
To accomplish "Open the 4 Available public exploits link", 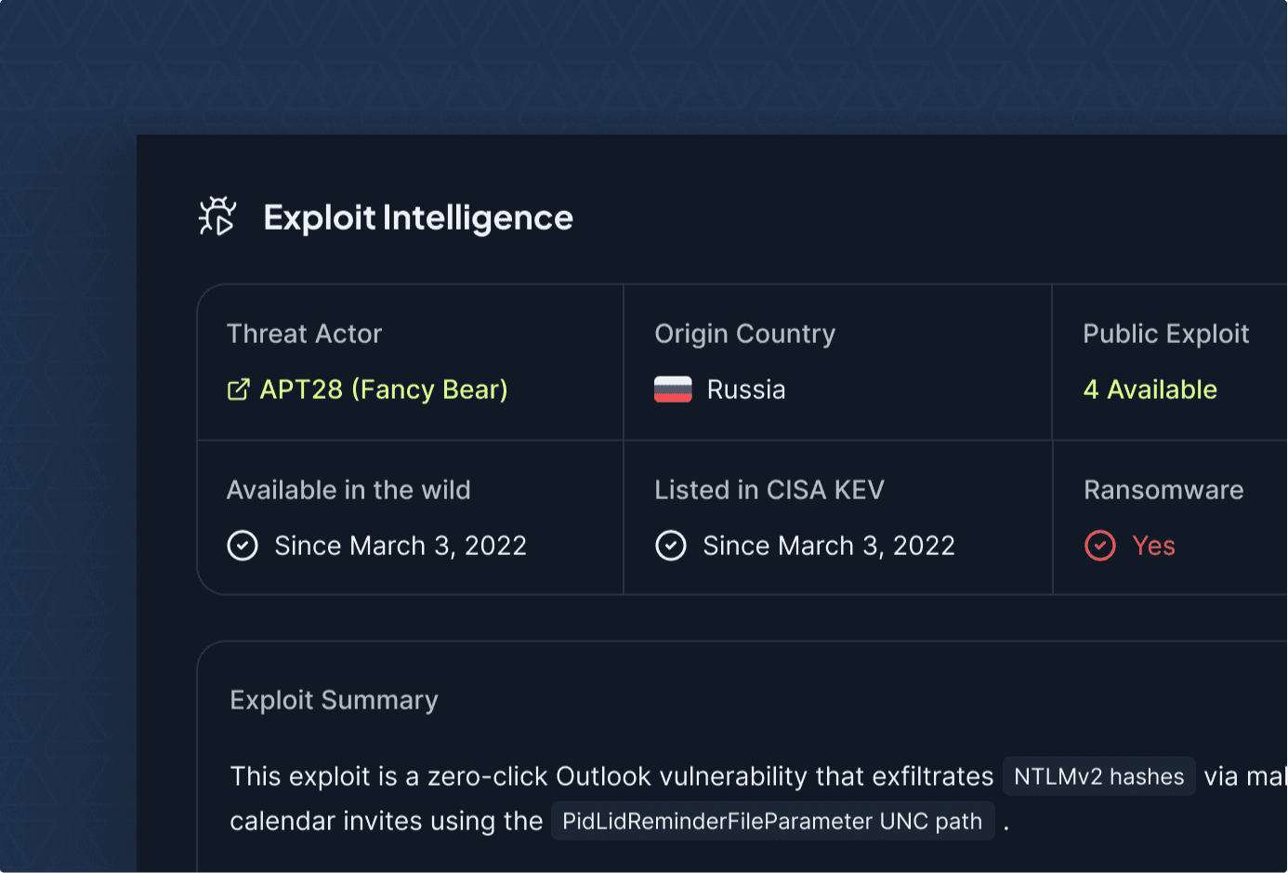I will [x=1150, y=390].
